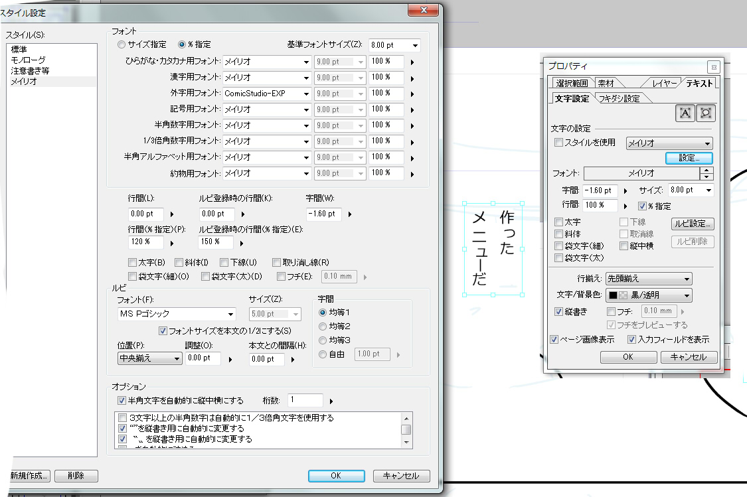Choose the 均等2 ruby spacing option
747x497 pixels.
tap(323, 326)
